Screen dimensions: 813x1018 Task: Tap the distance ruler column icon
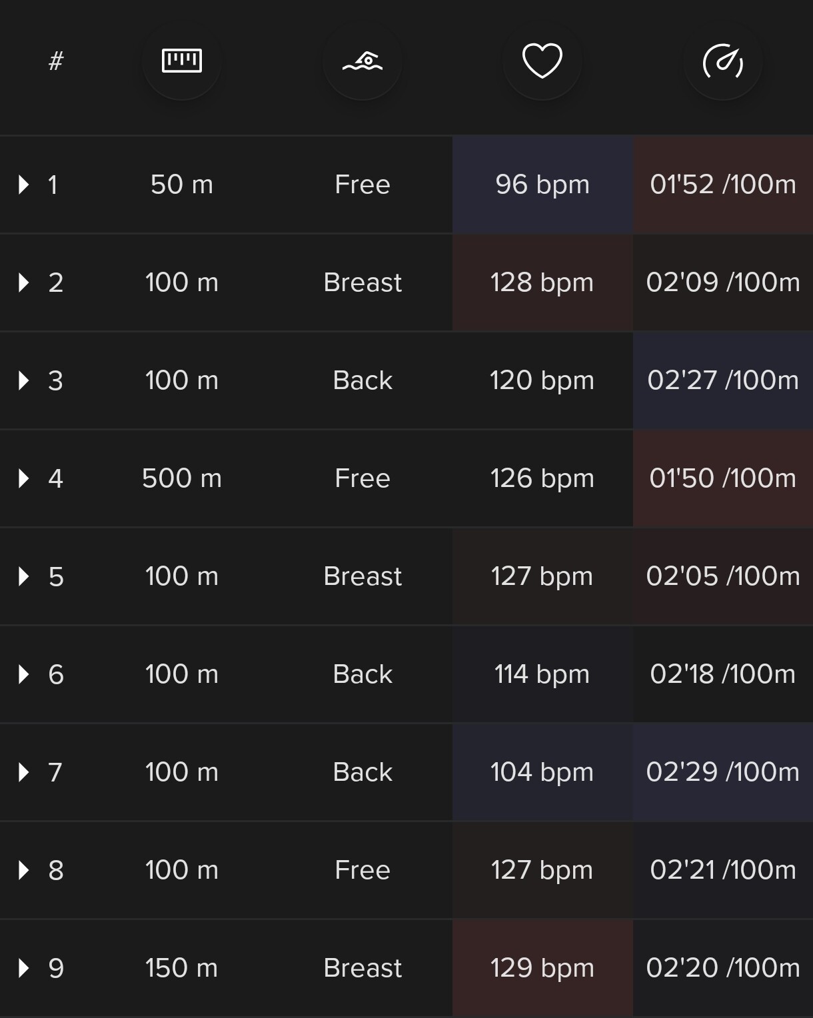(x=182, y=61)
